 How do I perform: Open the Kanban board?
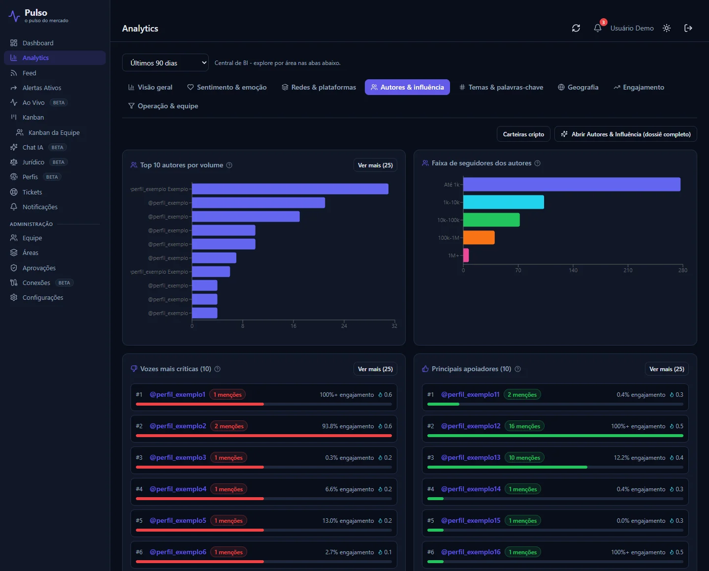pos(55,117)
